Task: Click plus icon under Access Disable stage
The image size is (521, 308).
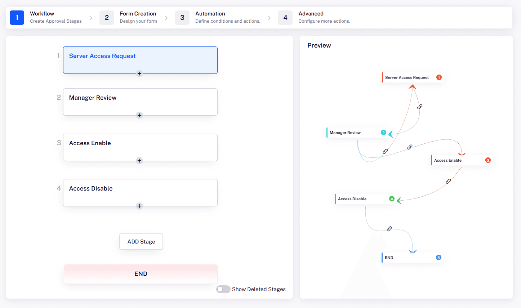Action: (139, 206)
